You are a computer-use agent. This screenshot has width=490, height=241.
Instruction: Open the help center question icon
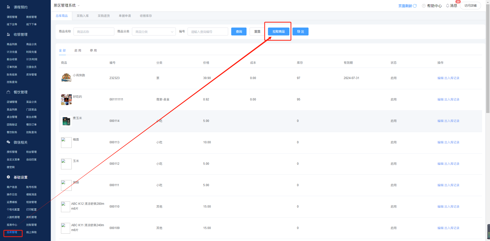point(424,6)
